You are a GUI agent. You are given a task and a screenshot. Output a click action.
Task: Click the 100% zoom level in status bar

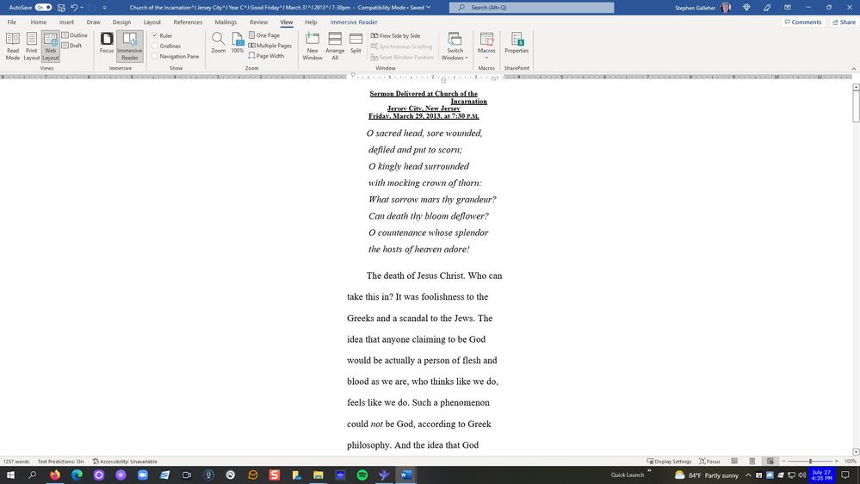click(x=851, y=462)
